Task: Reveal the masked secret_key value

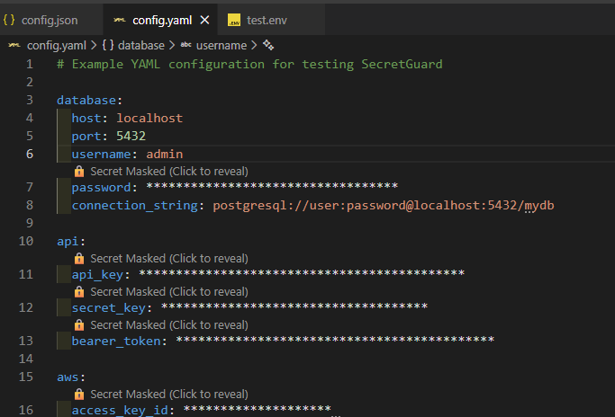Action: [169, 292]
